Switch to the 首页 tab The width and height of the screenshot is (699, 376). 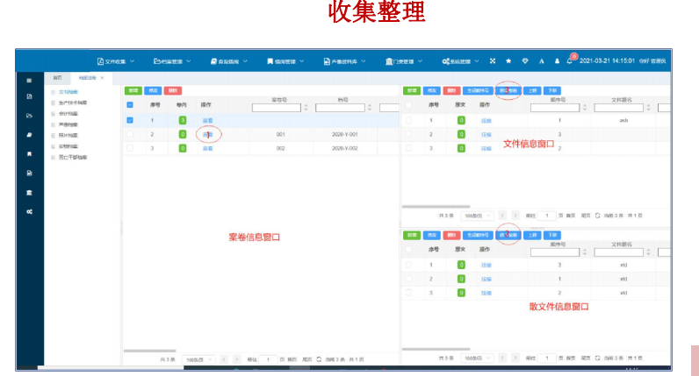57,78
